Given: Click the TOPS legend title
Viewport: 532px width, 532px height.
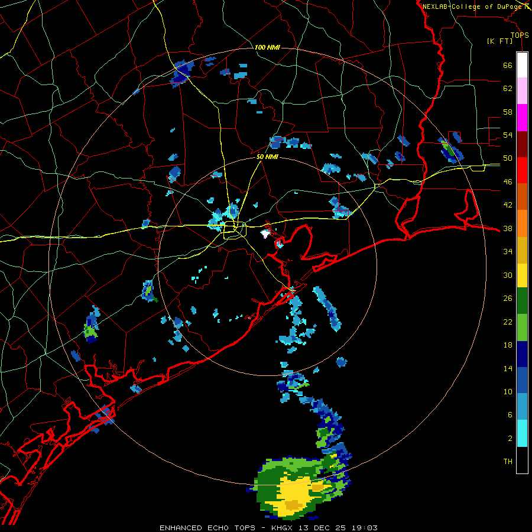Looking at the screenshot, I should [520, 35].
